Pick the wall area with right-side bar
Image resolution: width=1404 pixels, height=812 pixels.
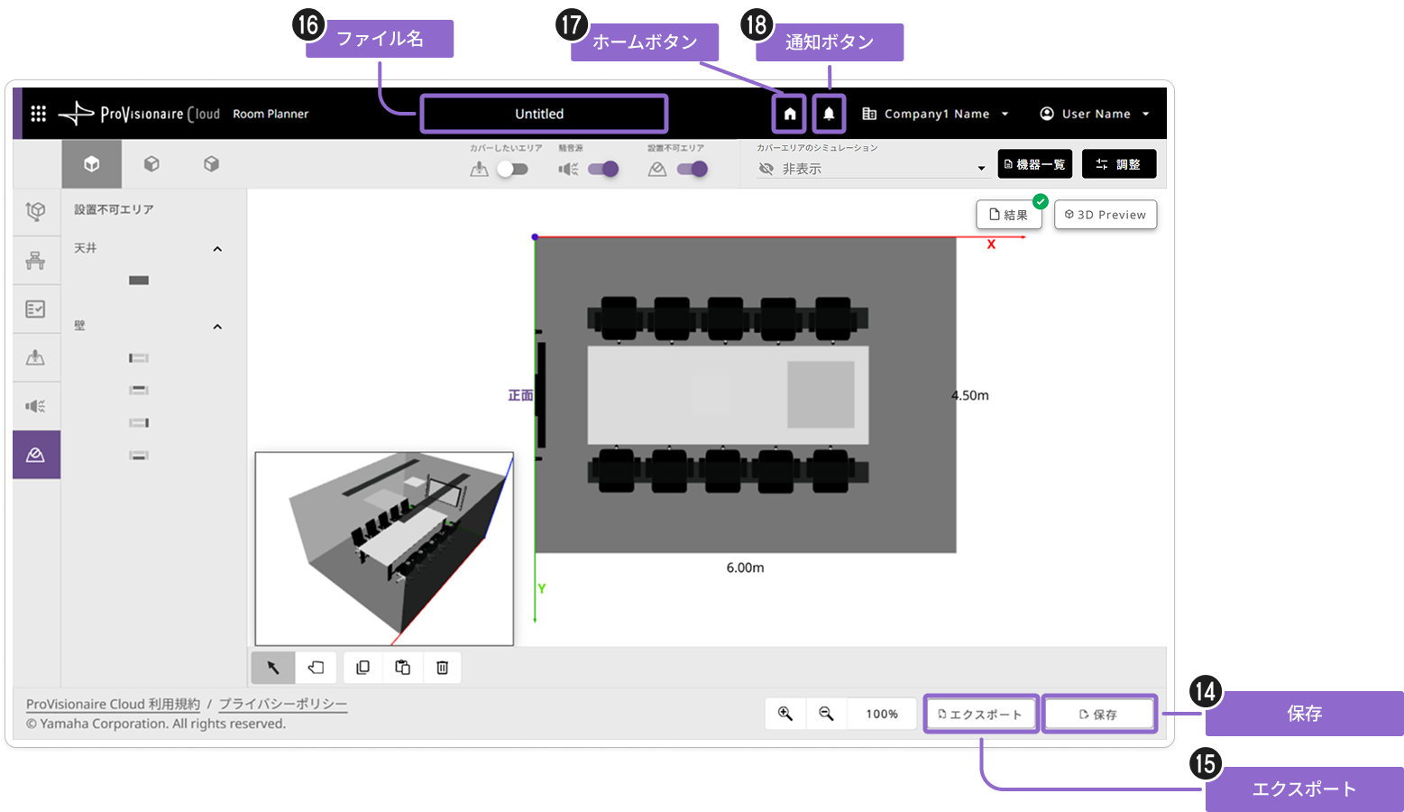[139, 423]
